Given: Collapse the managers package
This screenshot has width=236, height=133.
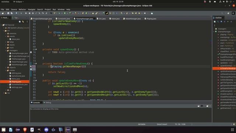Looking at the screenshot, I should (x=6, y=51).
